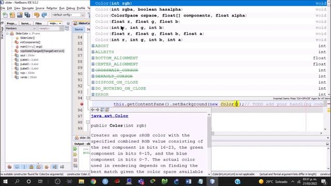The height and width of the screenshot is (186, 331).
Task: Open the Members view dropdown
Action: tap(21, 28)
